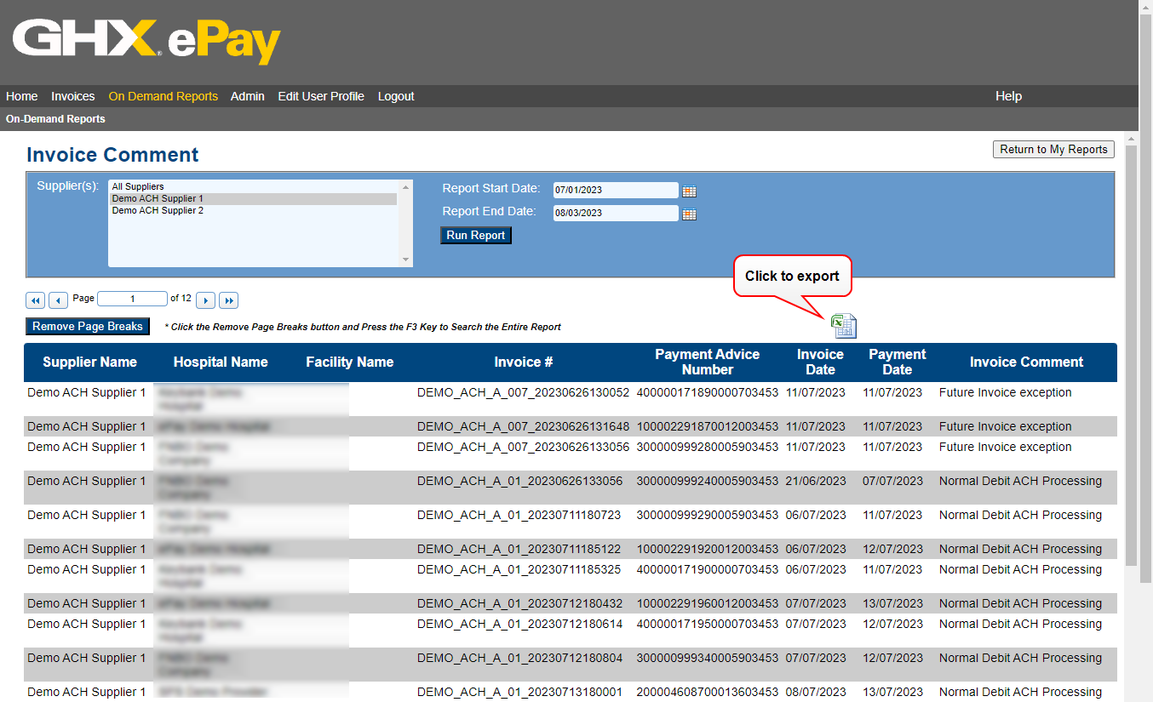Open the Report End Date calendar picker

[689, 214]
